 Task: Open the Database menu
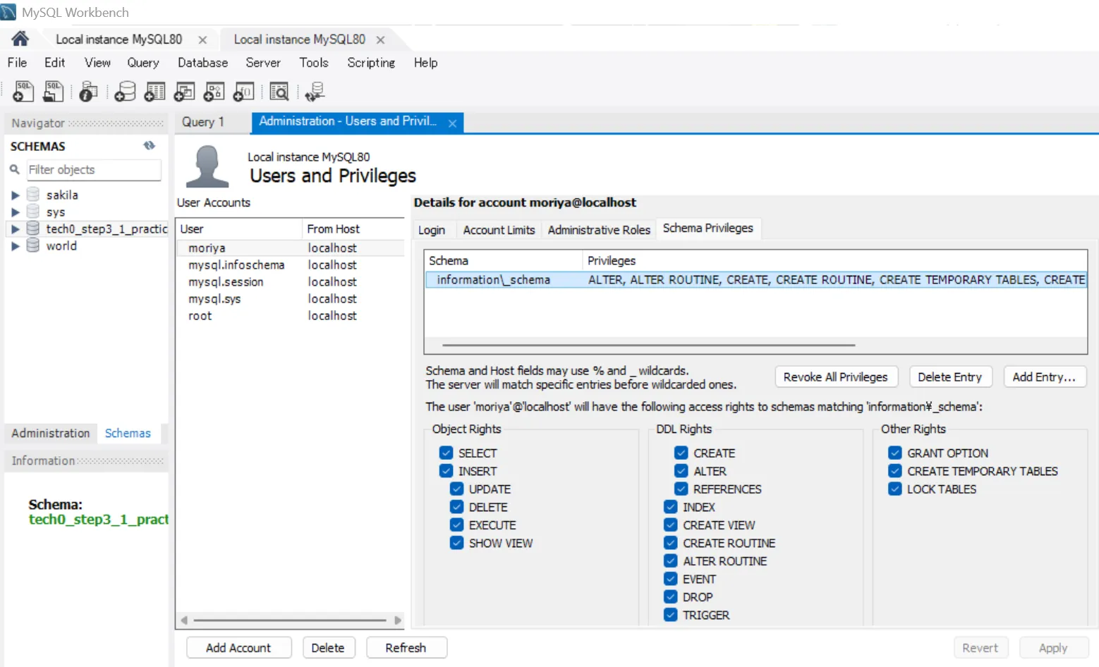(202, 62)
